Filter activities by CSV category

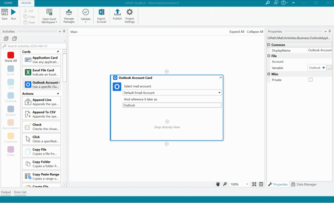(11, 84)
